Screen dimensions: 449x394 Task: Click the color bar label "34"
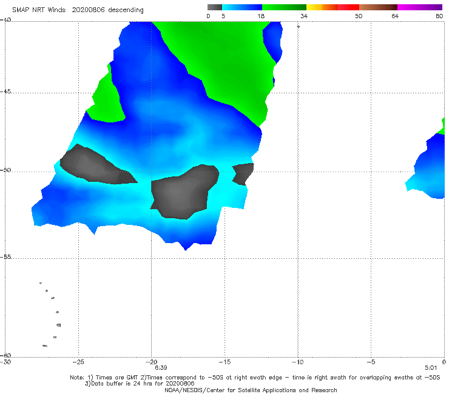tap(304, 16)
